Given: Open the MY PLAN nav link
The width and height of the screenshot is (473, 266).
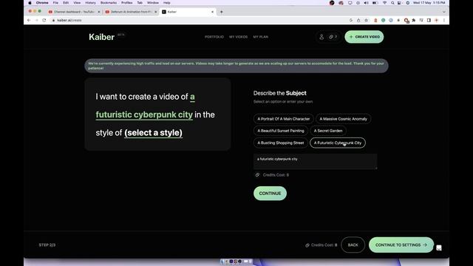Looking at the screenshot, I should [261, 37].
